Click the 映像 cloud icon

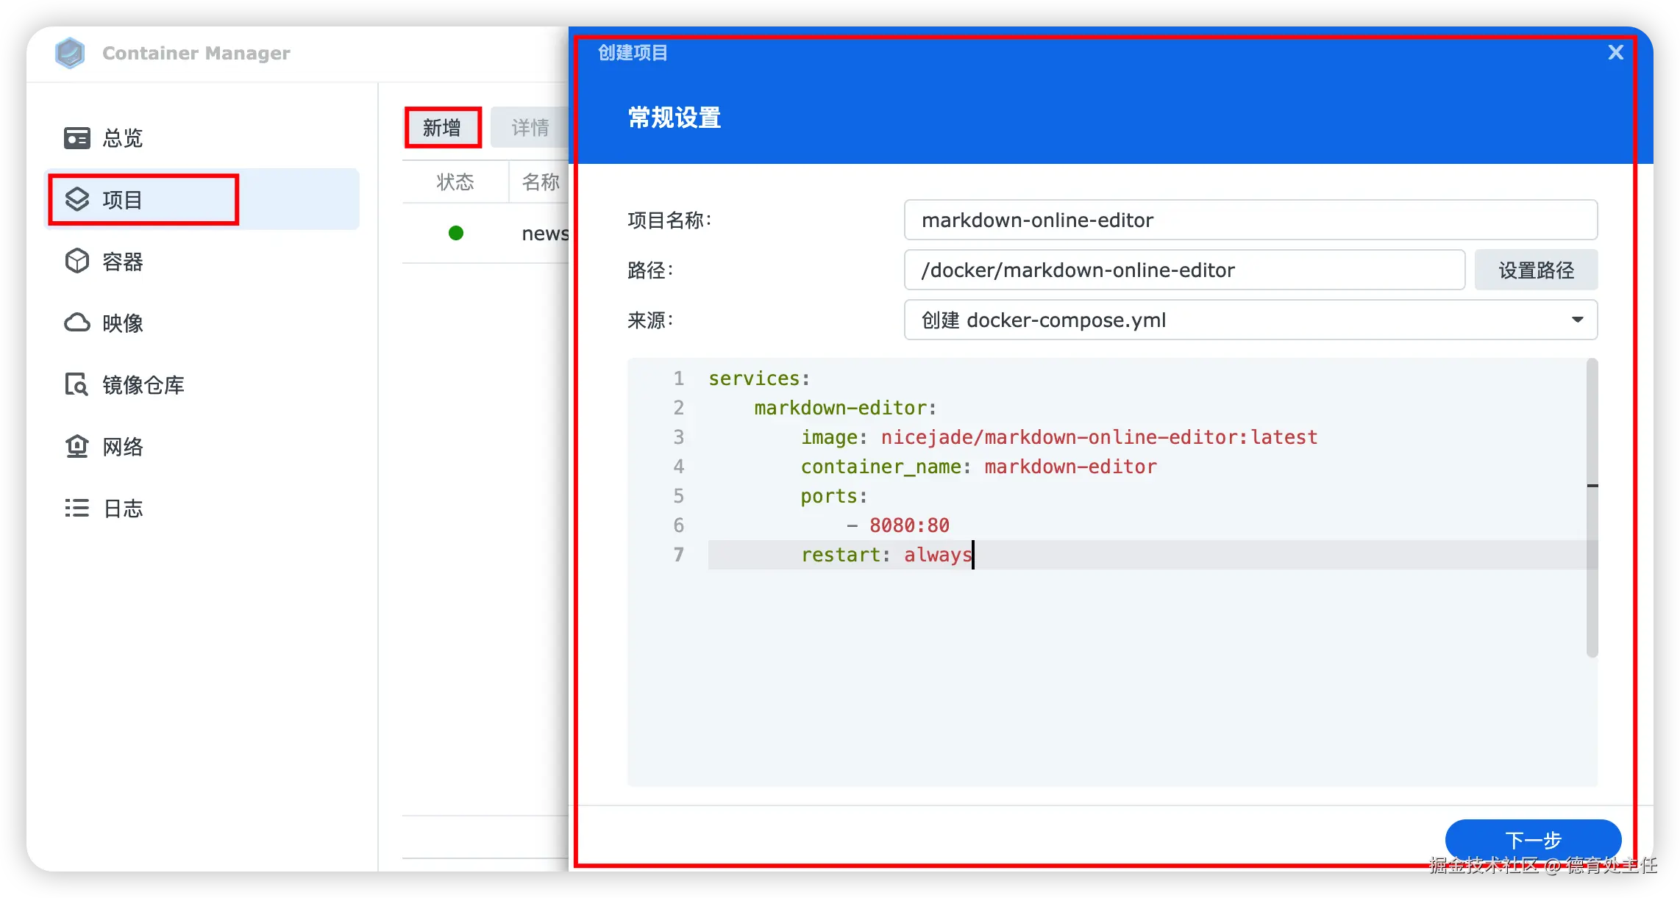pyautogui.click(x=76, y=323)
